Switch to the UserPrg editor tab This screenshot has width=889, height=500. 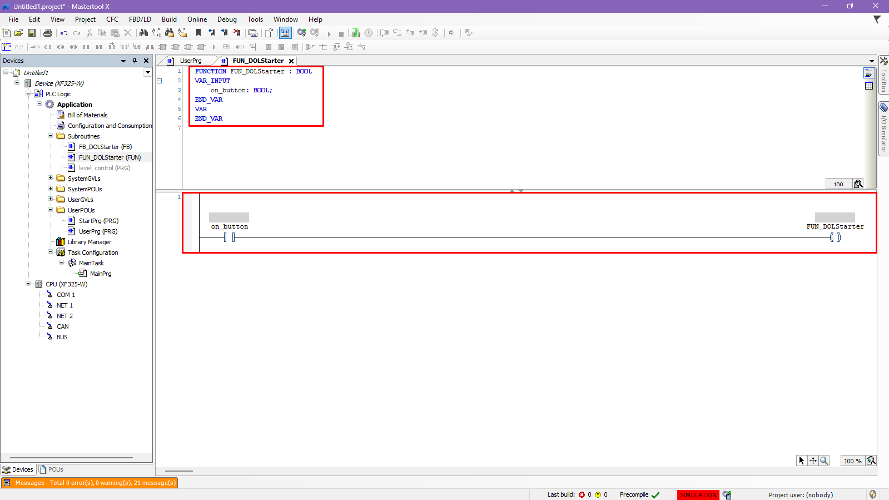click(x=190, y=61)
